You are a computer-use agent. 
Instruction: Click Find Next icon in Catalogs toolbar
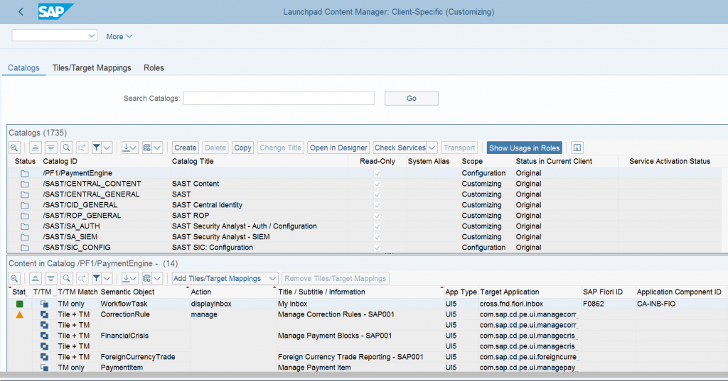[x=82, y=148]
